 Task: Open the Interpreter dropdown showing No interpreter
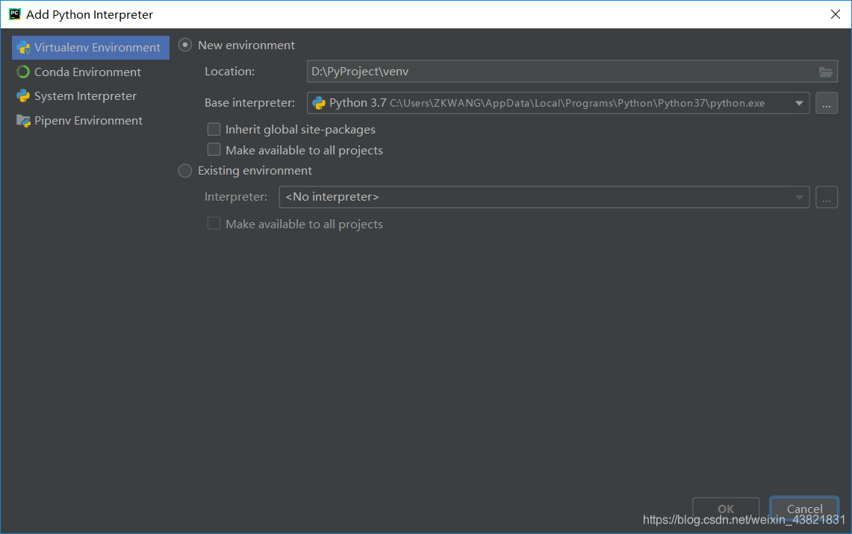click(544, 197)
